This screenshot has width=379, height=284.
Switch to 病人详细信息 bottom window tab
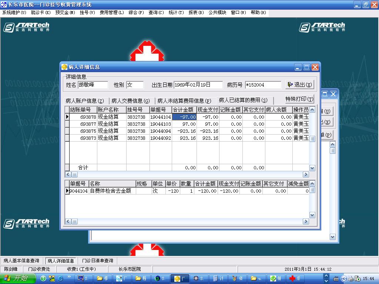(x=61, y=261)
